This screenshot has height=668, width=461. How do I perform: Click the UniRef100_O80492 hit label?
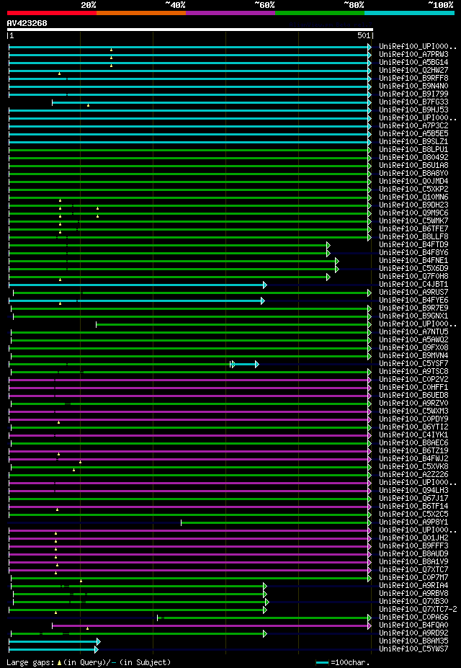point(413,158)
